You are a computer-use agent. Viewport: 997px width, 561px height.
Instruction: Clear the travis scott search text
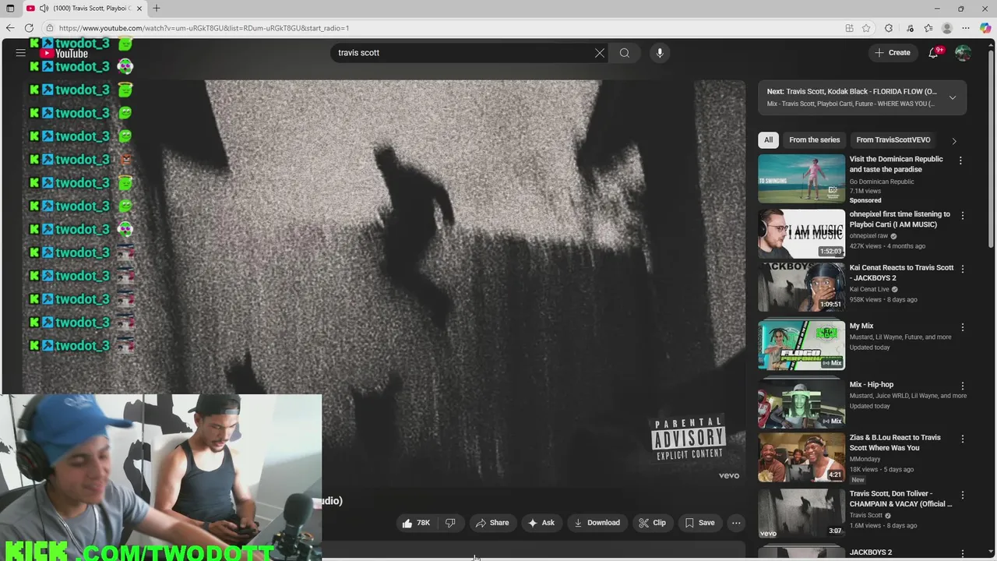pyautogui.click(x=600, y=53)
